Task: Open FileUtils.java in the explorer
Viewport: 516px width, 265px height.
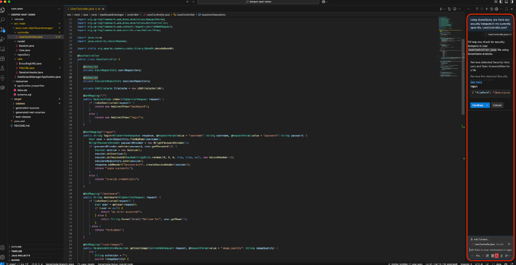Action: [27, 68]
